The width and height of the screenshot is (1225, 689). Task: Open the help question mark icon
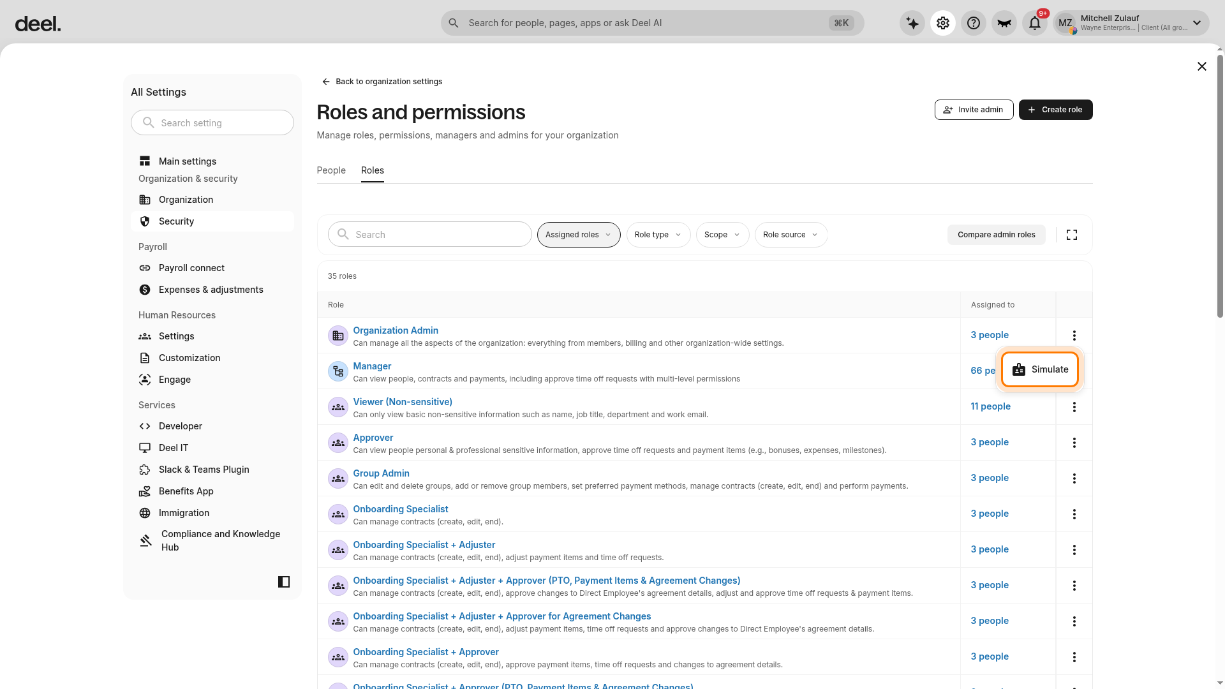click(x=974, y=23)
